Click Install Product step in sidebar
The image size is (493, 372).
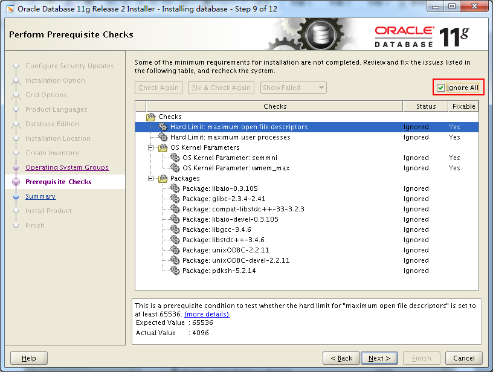click(x=48, y=211)
